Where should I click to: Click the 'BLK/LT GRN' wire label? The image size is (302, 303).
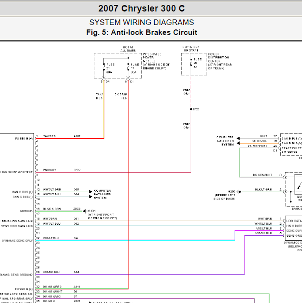click(263, 189)
